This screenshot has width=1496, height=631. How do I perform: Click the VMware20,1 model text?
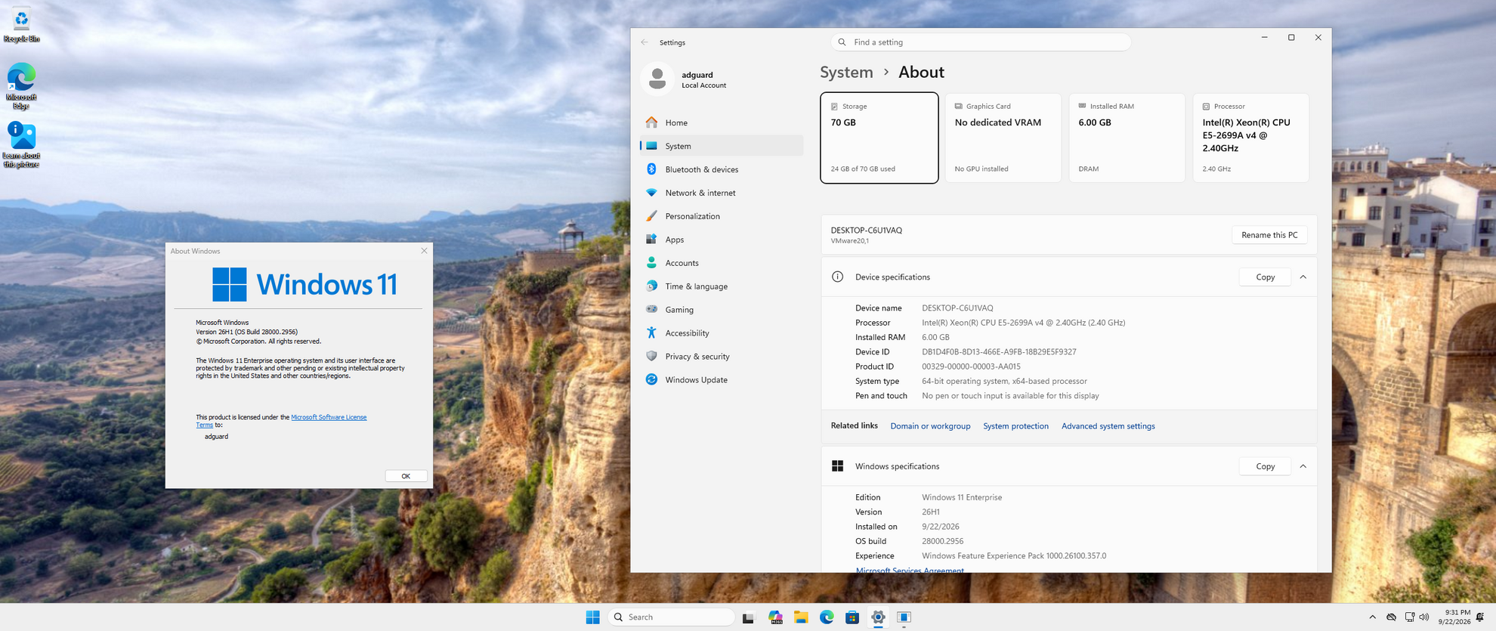coord(850,241)
